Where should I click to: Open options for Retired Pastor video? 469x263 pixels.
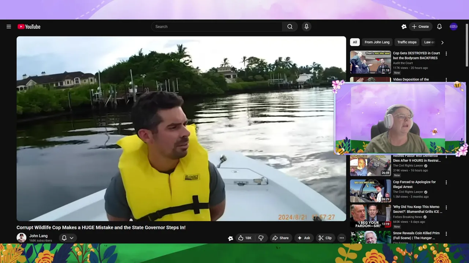(446, 157)
